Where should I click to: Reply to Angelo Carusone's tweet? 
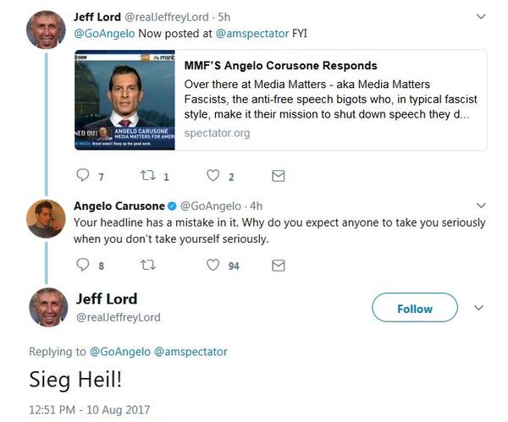(83, 265)
